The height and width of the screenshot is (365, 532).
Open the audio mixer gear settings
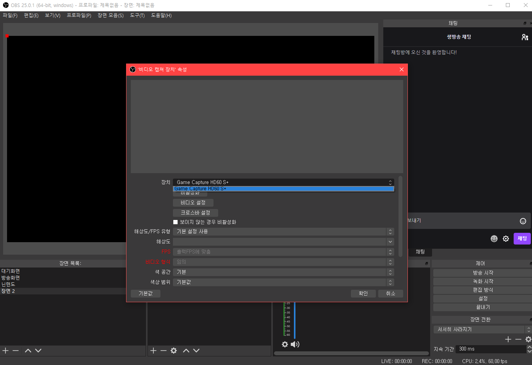tap(285, 344)
